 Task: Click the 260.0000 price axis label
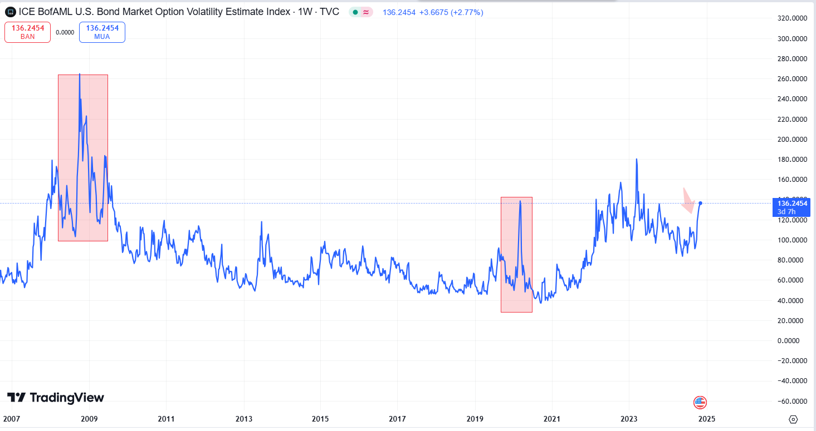pyautogui.click(x=792, y=79)
